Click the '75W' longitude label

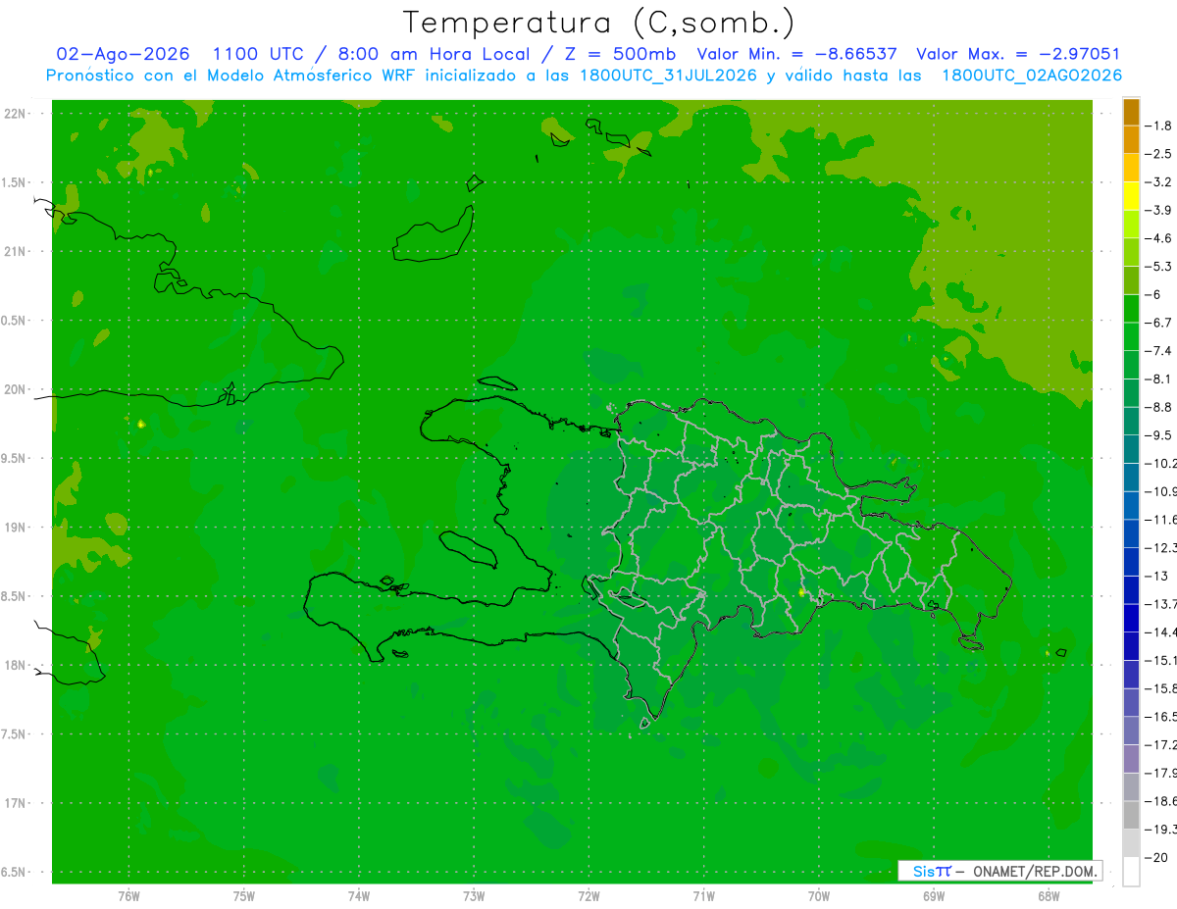click(x=244, y=896)
